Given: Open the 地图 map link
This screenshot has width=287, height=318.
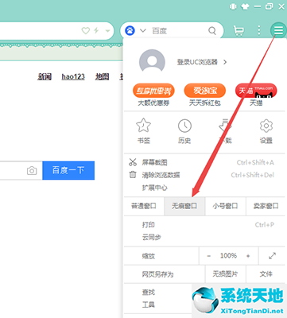Looking at the screenshot, I should click(x=103, y=76).
